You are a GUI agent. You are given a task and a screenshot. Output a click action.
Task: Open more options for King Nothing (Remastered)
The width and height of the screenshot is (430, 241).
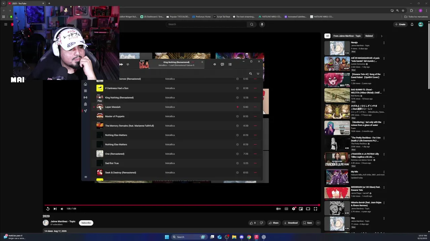point(255,97)
